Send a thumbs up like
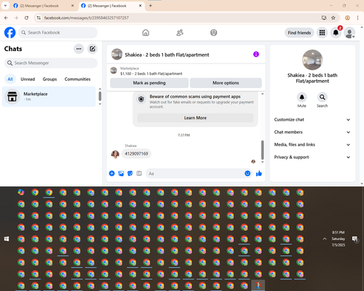 pyautogui.click(x=259, y=173)
